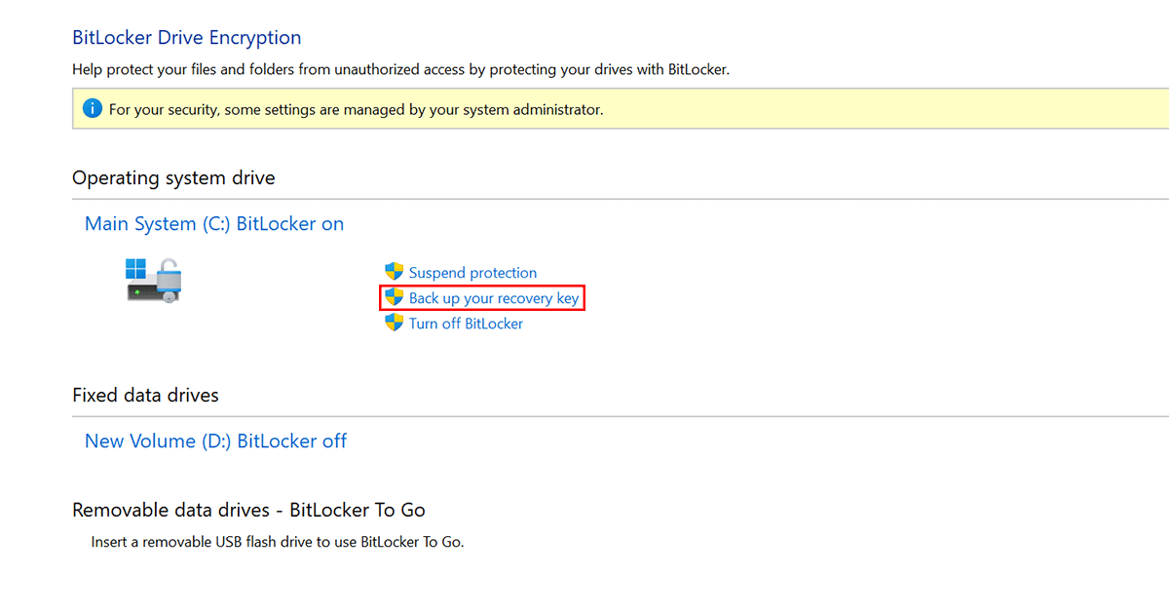Click the system administrator notice text
The width and height of the screenshot is (1169, 614).
tap(356, 110)
